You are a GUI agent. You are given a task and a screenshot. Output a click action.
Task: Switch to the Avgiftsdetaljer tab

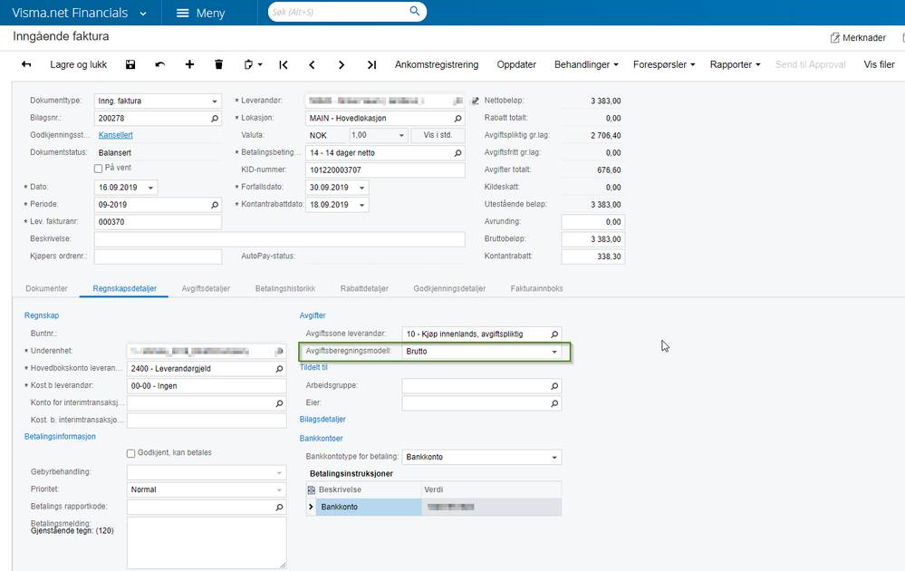click(206, 288)
